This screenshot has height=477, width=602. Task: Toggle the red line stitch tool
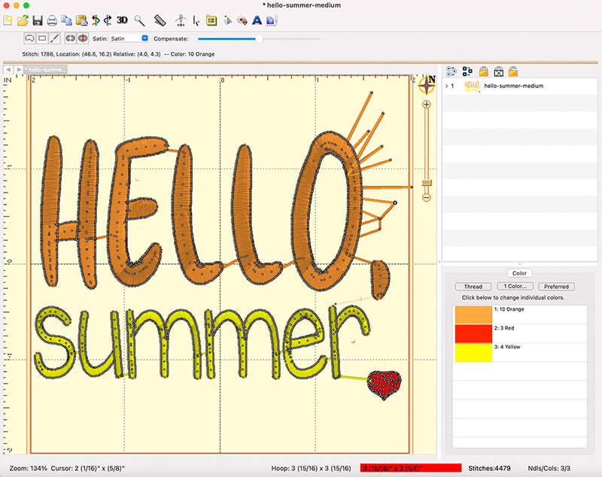(x=54, y=38)
